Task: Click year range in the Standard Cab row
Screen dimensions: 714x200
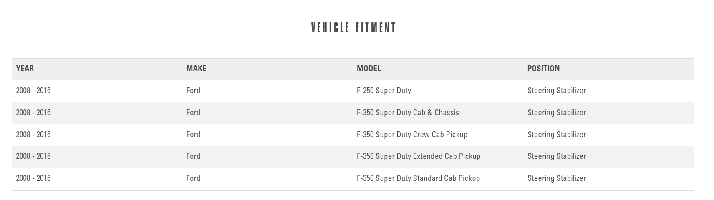Action: click(33, 178)
